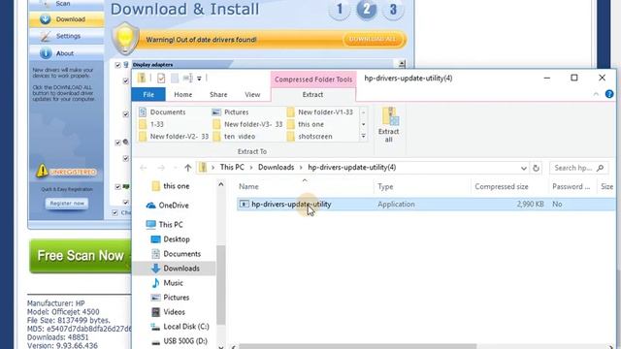Viewport: 621px width, 349px height.
Task: Click the Settings tools icon in driver app
Action: (x=46, y=36)
